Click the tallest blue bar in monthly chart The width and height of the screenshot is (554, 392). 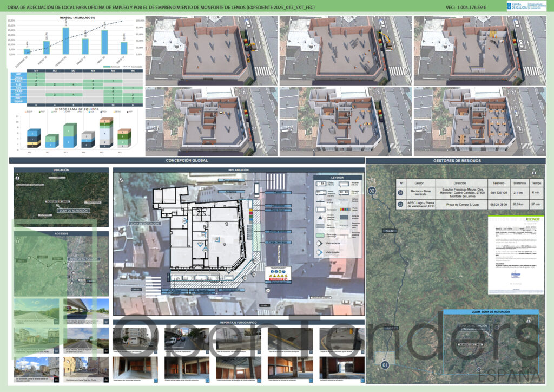(65, 41)
